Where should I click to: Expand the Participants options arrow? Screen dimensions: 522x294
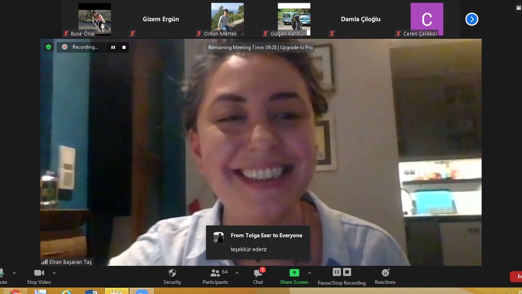237,273
